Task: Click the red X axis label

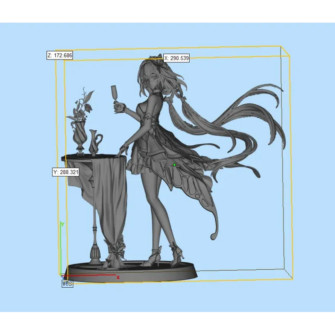Action: coord(118,278)
